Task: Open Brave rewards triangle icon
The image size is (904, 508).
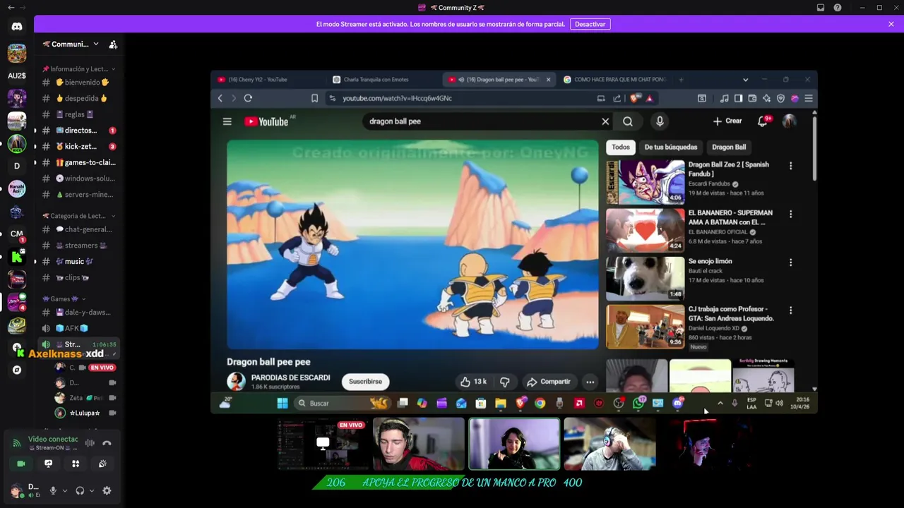Action: (x=649, y=98)
